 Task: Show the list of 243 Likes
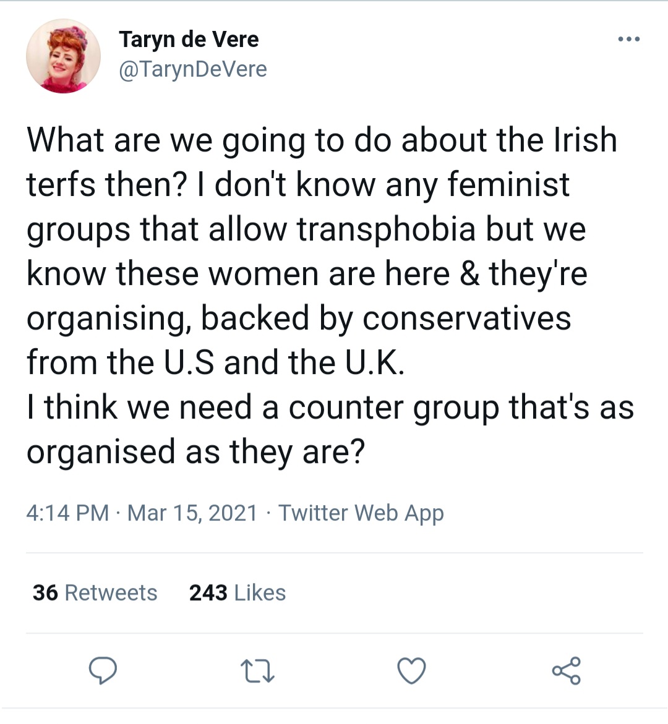pyautogui.click(x=238, y=592)
